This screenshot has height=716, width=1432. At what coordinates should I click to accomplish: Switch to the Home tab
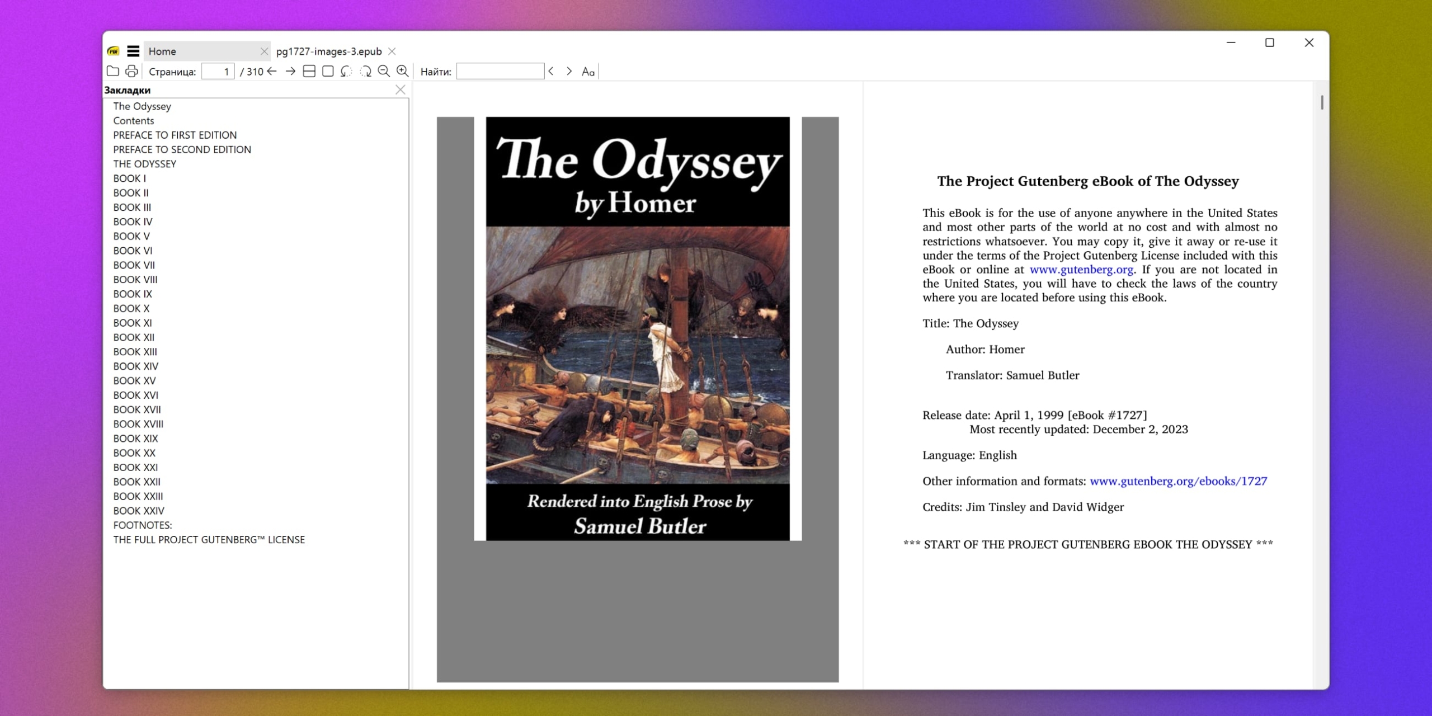click(x=208, y=51)
